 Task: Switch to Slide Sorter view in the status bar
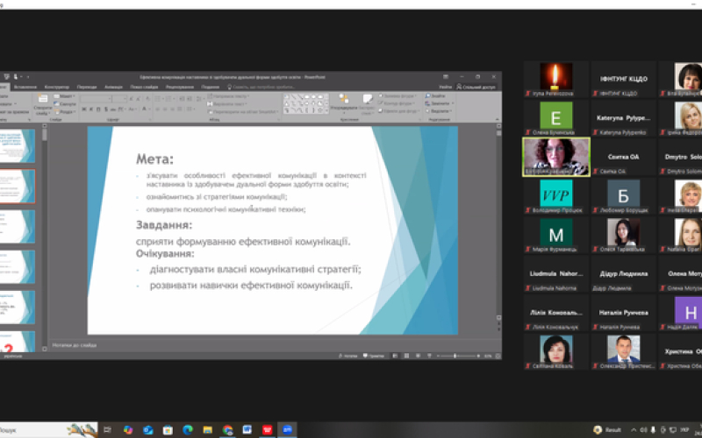point(406,357)
